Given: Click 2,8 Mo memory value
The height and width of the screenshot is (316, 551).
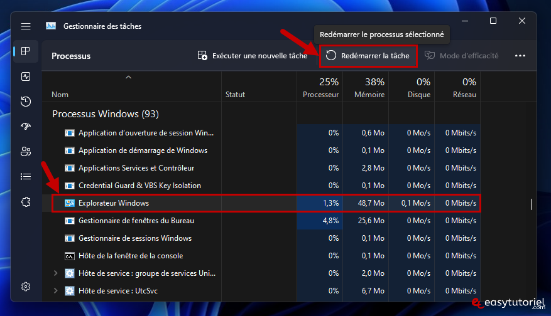Looking at the screenshot, I should [x=373, y=168].
